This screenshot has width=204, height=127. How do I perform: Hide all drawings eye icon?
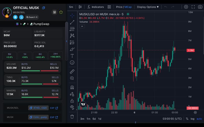tap(72, 107)
